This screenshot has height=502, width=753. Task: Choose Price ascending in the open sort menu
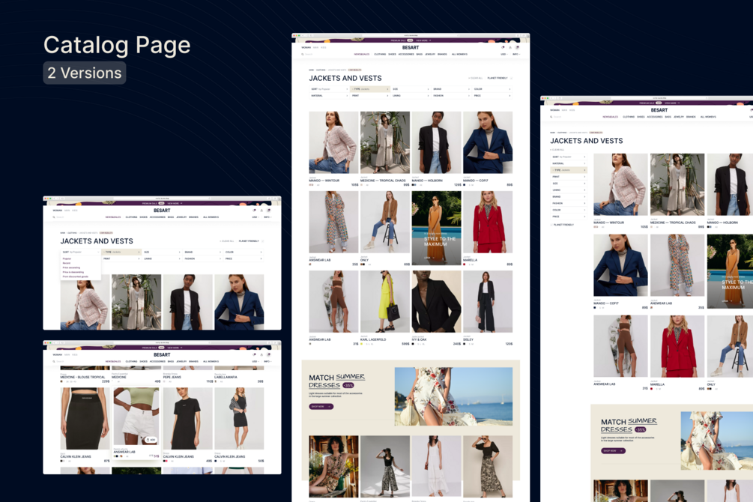[x=72, y=267]
